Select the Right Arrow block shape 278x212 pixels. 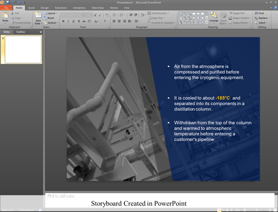(x=194, y=18)
